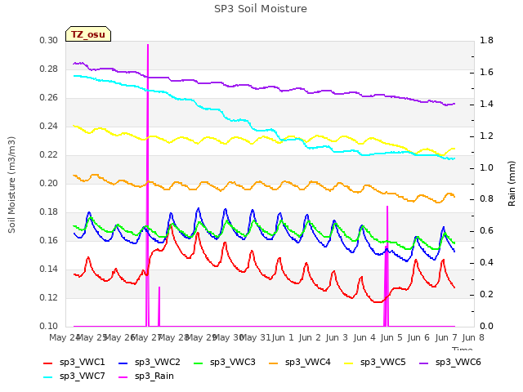
Task: Click the 0.14 left axis tick label
Action: tap(49, 269)
